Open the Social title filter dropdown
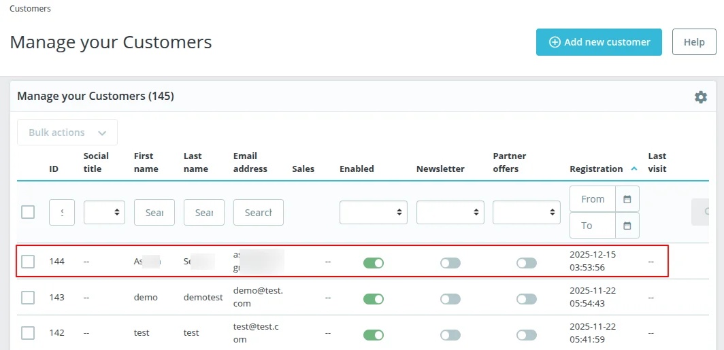This screenshot has width=724, height=350. coord(104,212)
